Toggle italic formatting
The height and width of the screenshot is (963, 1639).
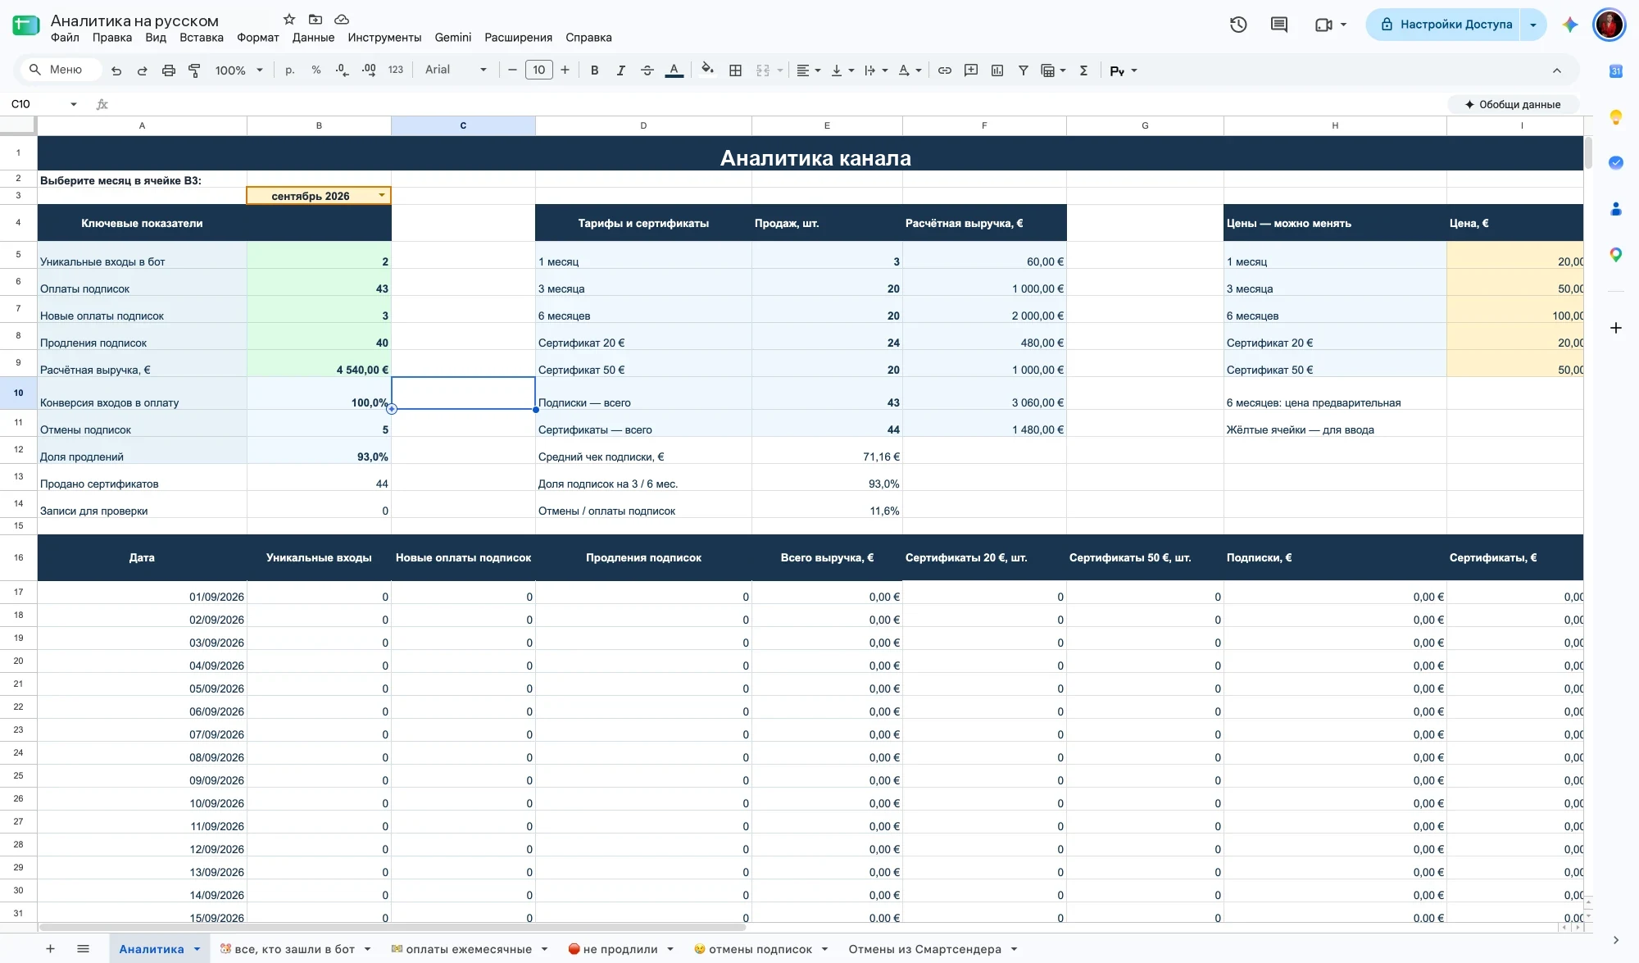(x=621, y=70)
